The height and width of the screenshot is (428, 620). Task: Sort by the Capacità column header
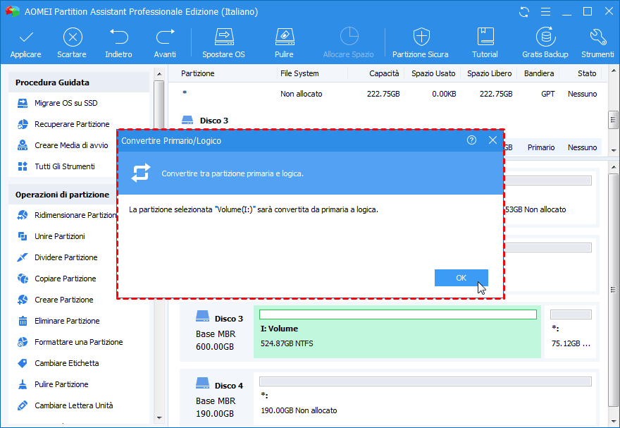click(384, 73)
